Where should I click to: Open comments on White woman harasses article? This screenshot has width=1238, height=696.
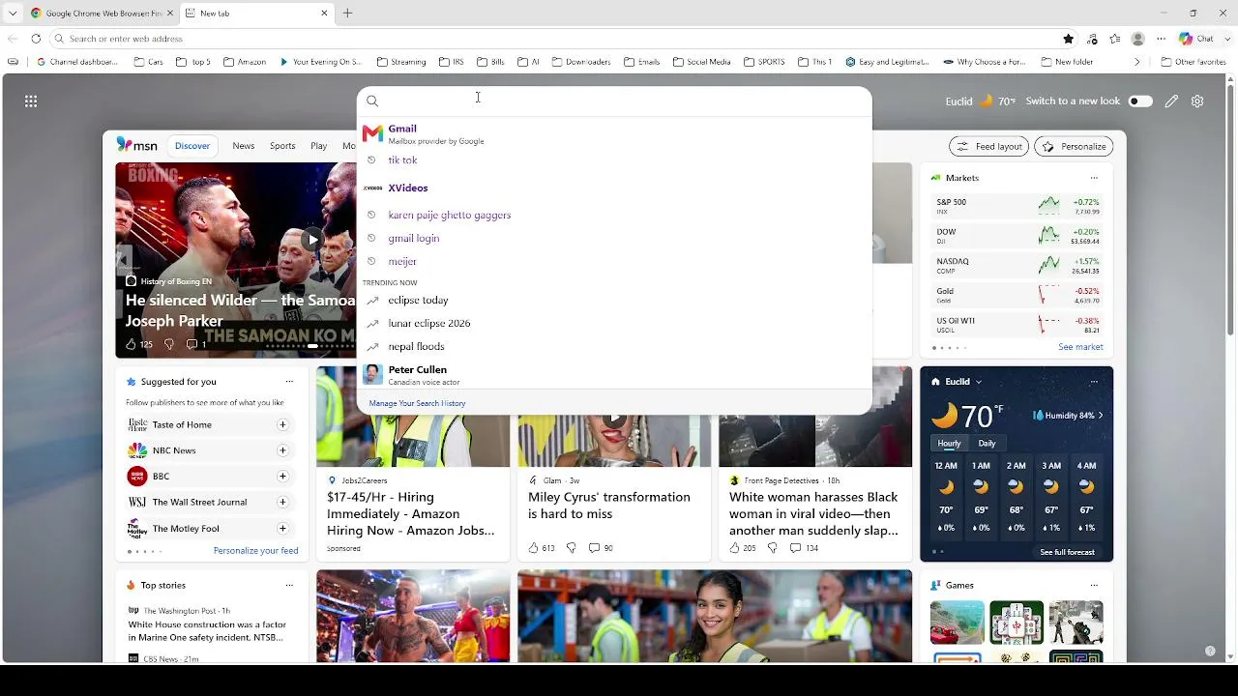click(x=804, y=548)
